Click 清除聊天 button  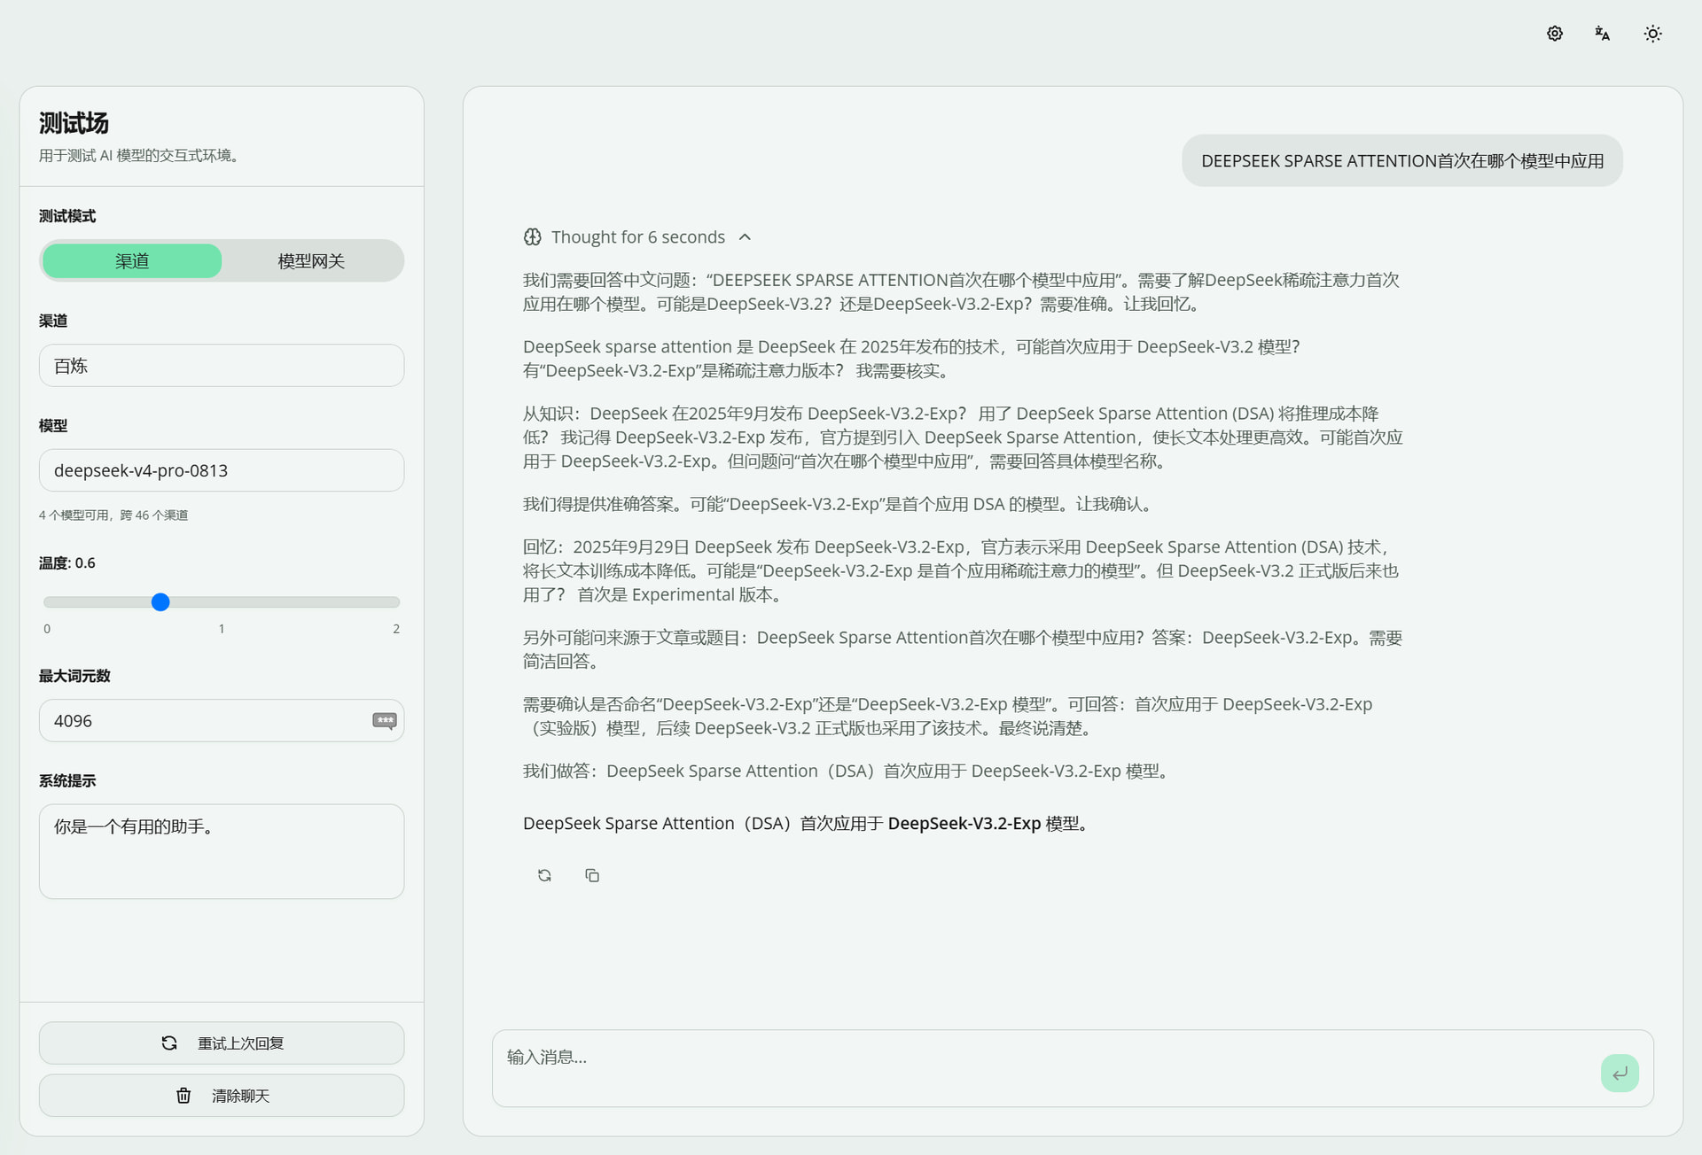[222, 1096]
